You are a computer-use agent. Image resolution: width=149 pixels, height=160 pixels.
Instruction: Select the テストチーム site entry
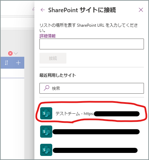(x=90, y=113)
